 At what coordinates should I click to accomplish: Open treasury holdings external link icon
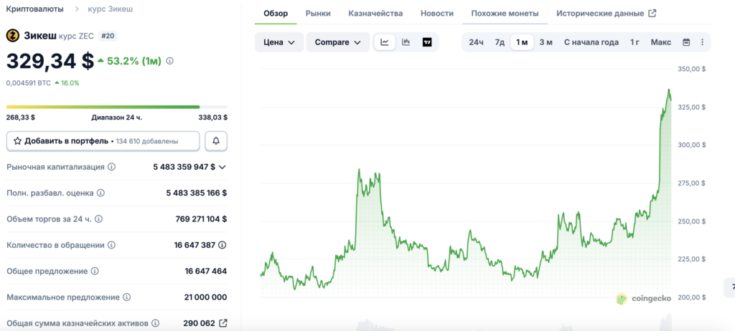[x=223, y=323]
